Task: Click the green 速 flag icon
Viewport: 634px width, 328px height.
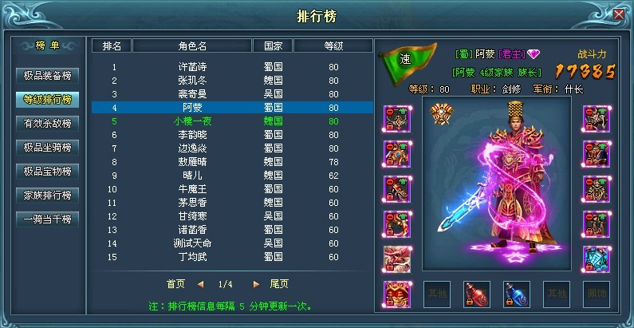Action: tap(408, 61)
